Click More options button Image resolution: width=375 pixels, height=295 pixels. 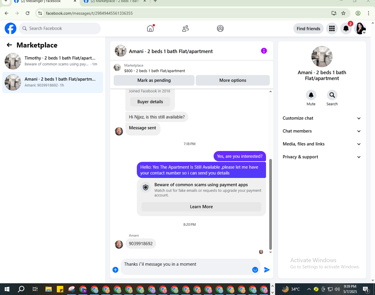coord(233,80)
